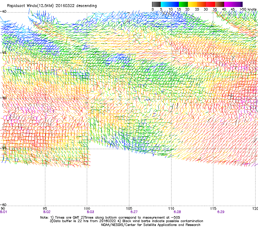258x227 pixels.
Task: Click the legend scale label "40"
Action: coord(224,9)
